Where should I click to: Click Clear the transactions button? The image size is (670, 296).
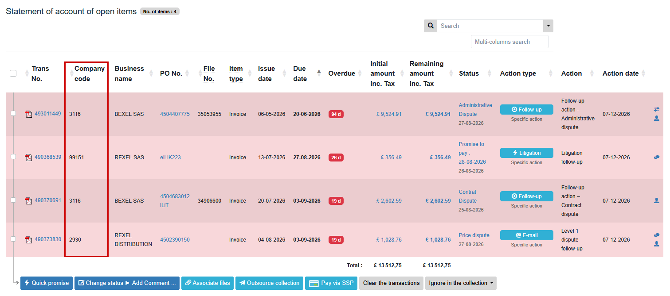coord(391,283)
